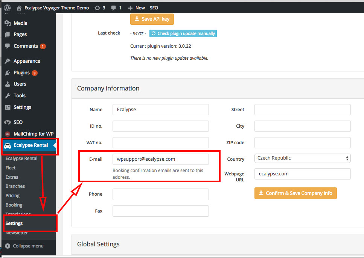
Task: Click the Global Settings heading
Action: tap(98, 244)
